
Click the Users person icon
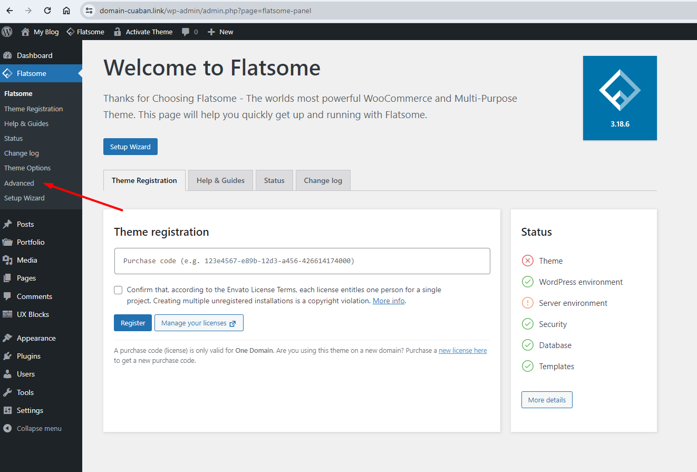pos(7,374)
